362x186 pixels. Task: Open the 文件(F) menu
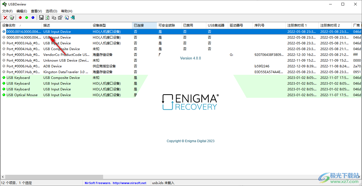(7, 11)
